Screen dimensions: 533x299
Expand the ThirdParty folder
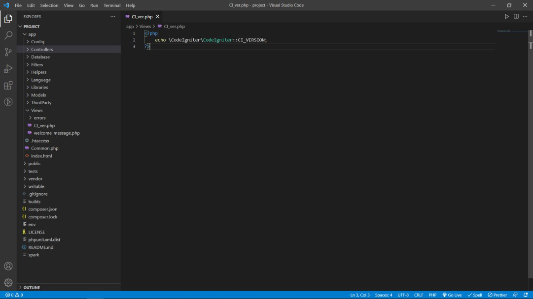[x=69, y=102]
